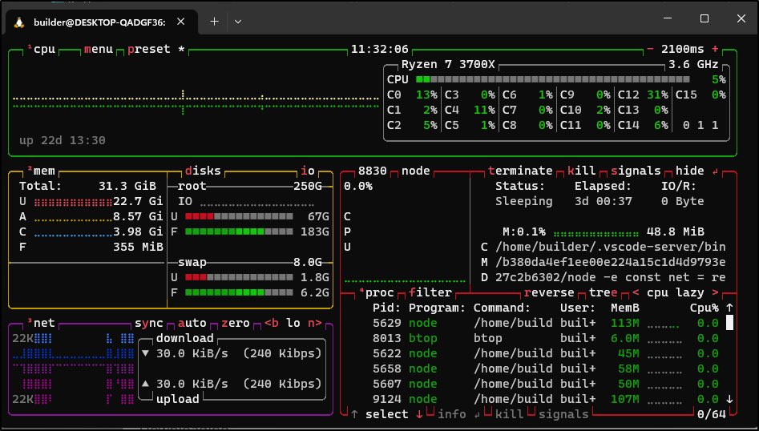Toggle net sync scaling
Viewport: 759px width, 431px height.
(x=149, y=323)
